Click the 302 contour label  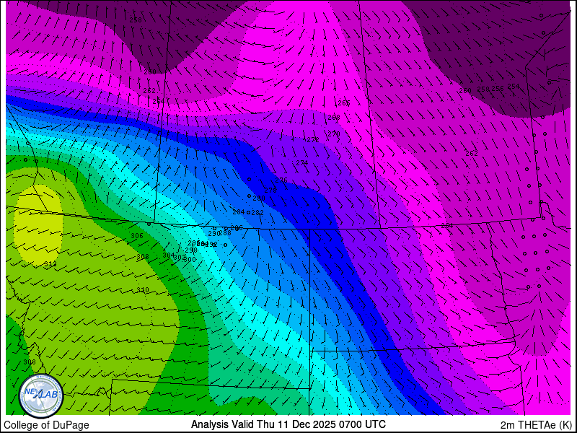[x=180, y=258]
